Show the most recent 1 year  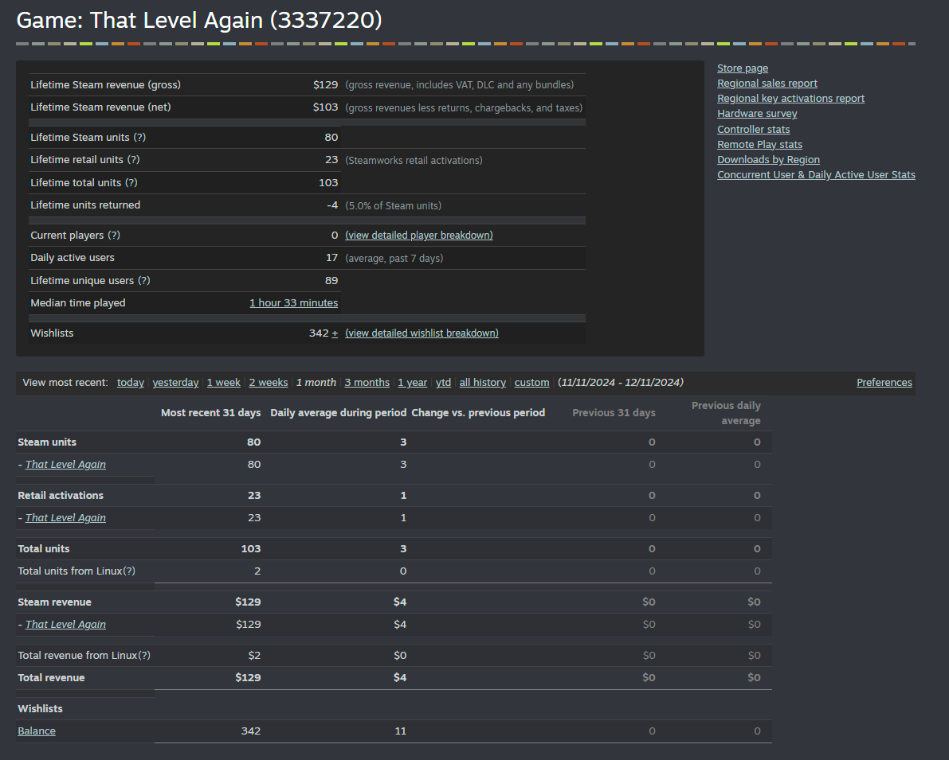click(x=412, y=383)
